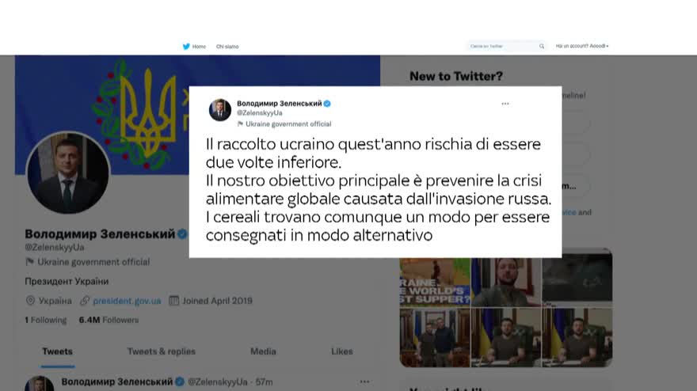Click the Twitter bird logo
Image resolution: width=697 pixels, height=391 pixels.
point(186,46)
